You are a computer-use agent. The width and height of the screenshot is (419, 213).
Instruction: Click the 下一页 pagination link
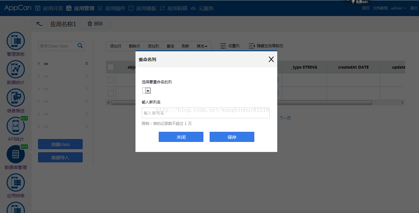pyautogui.click(x=285, y=118)
